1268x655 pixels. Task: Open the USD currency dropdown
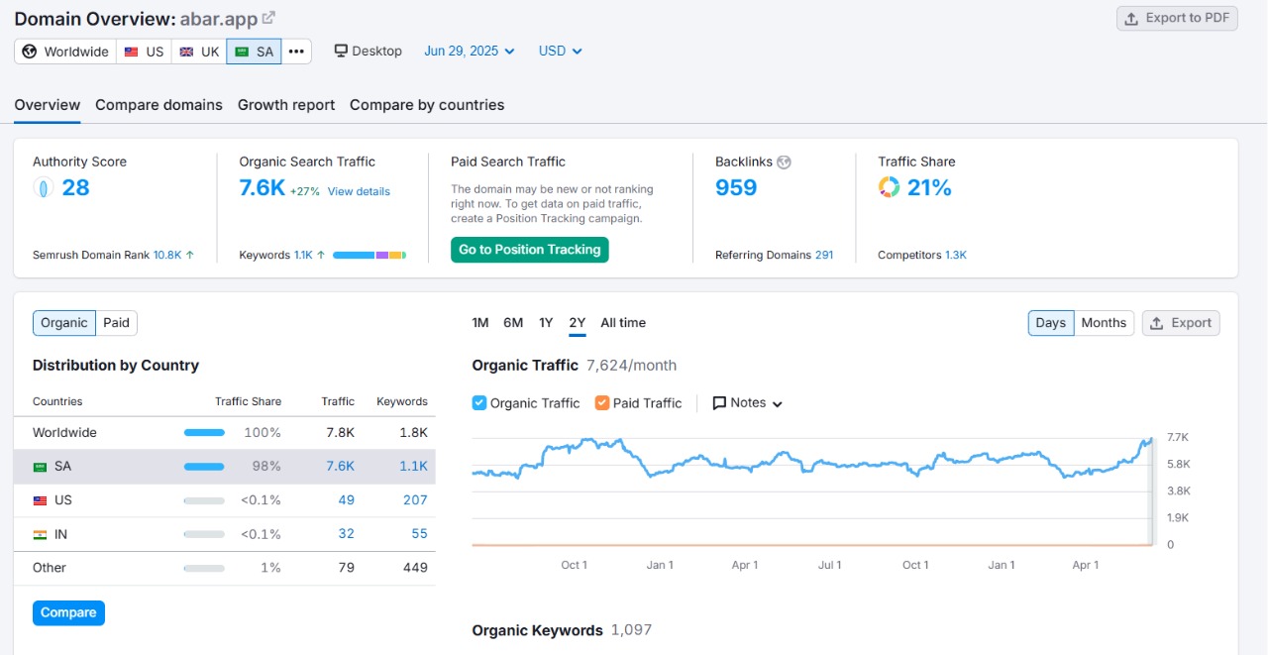point(560,51)
